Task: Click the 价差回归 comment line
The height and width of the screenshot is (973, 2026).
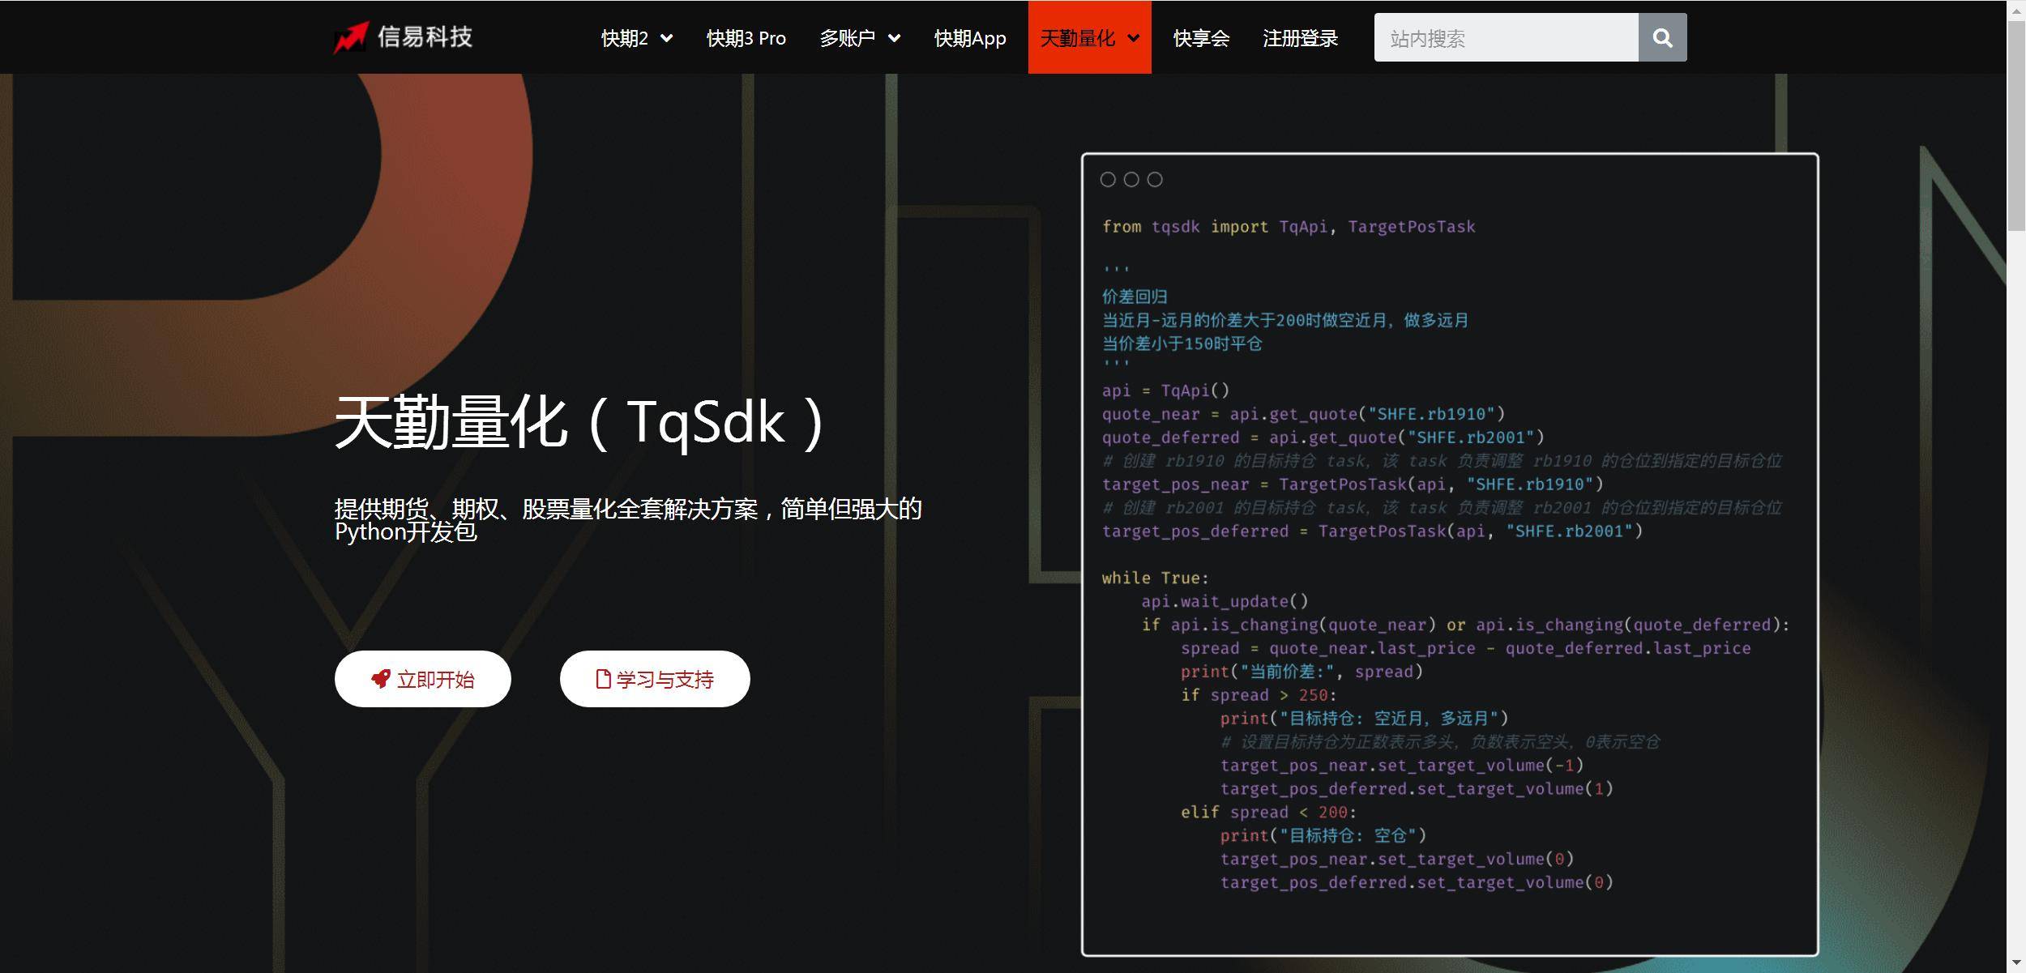Action: [x=1135, y=297]
